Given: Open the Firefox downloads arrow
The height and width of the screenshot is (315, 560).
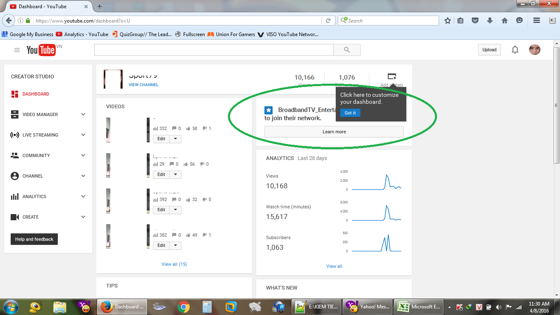Looking at the screenshot, I should 490,21.
